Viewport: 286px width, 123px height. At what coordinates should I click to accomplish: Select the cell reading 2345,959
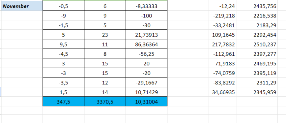pos(257,92)
